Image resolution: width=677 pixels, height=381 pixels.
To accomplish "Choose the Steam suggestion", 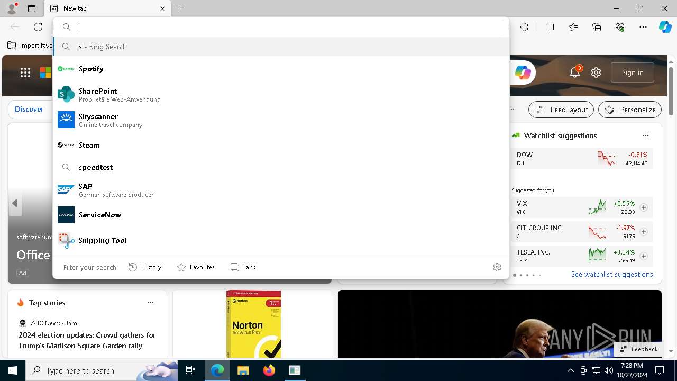I will click(281, 145).
